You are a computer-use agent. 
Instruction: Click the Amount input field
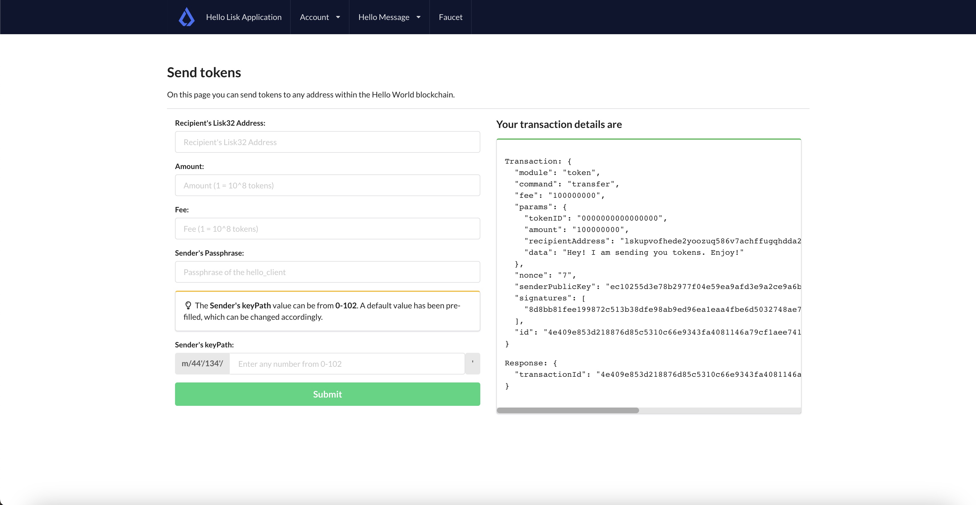(x=327, y=185)
